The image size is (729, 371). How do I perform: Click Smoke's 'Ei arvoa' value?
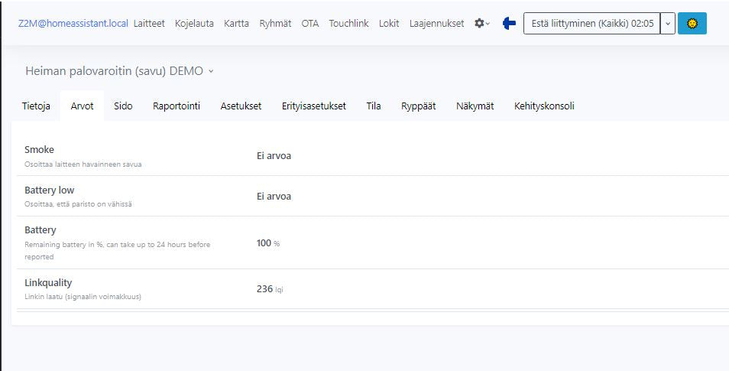point(274,156)
